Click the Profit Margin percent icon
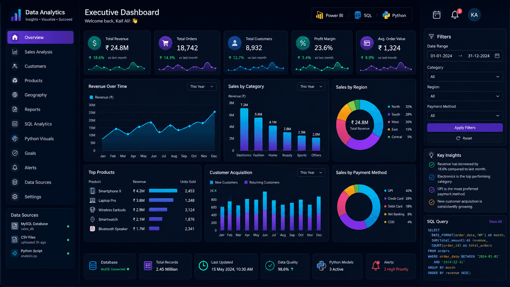Viewport: 510px width, 287px height. 303,43
